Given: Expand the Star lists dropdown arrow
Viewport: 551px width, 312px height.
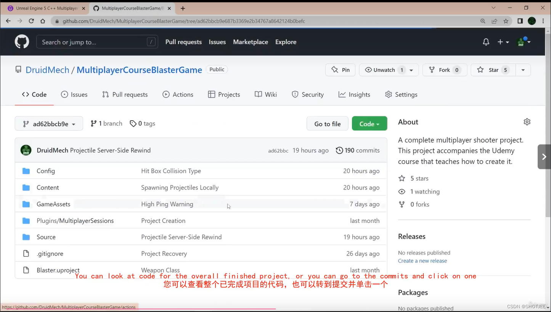Looking at the screenshot, I should click(x=523, y=70).
